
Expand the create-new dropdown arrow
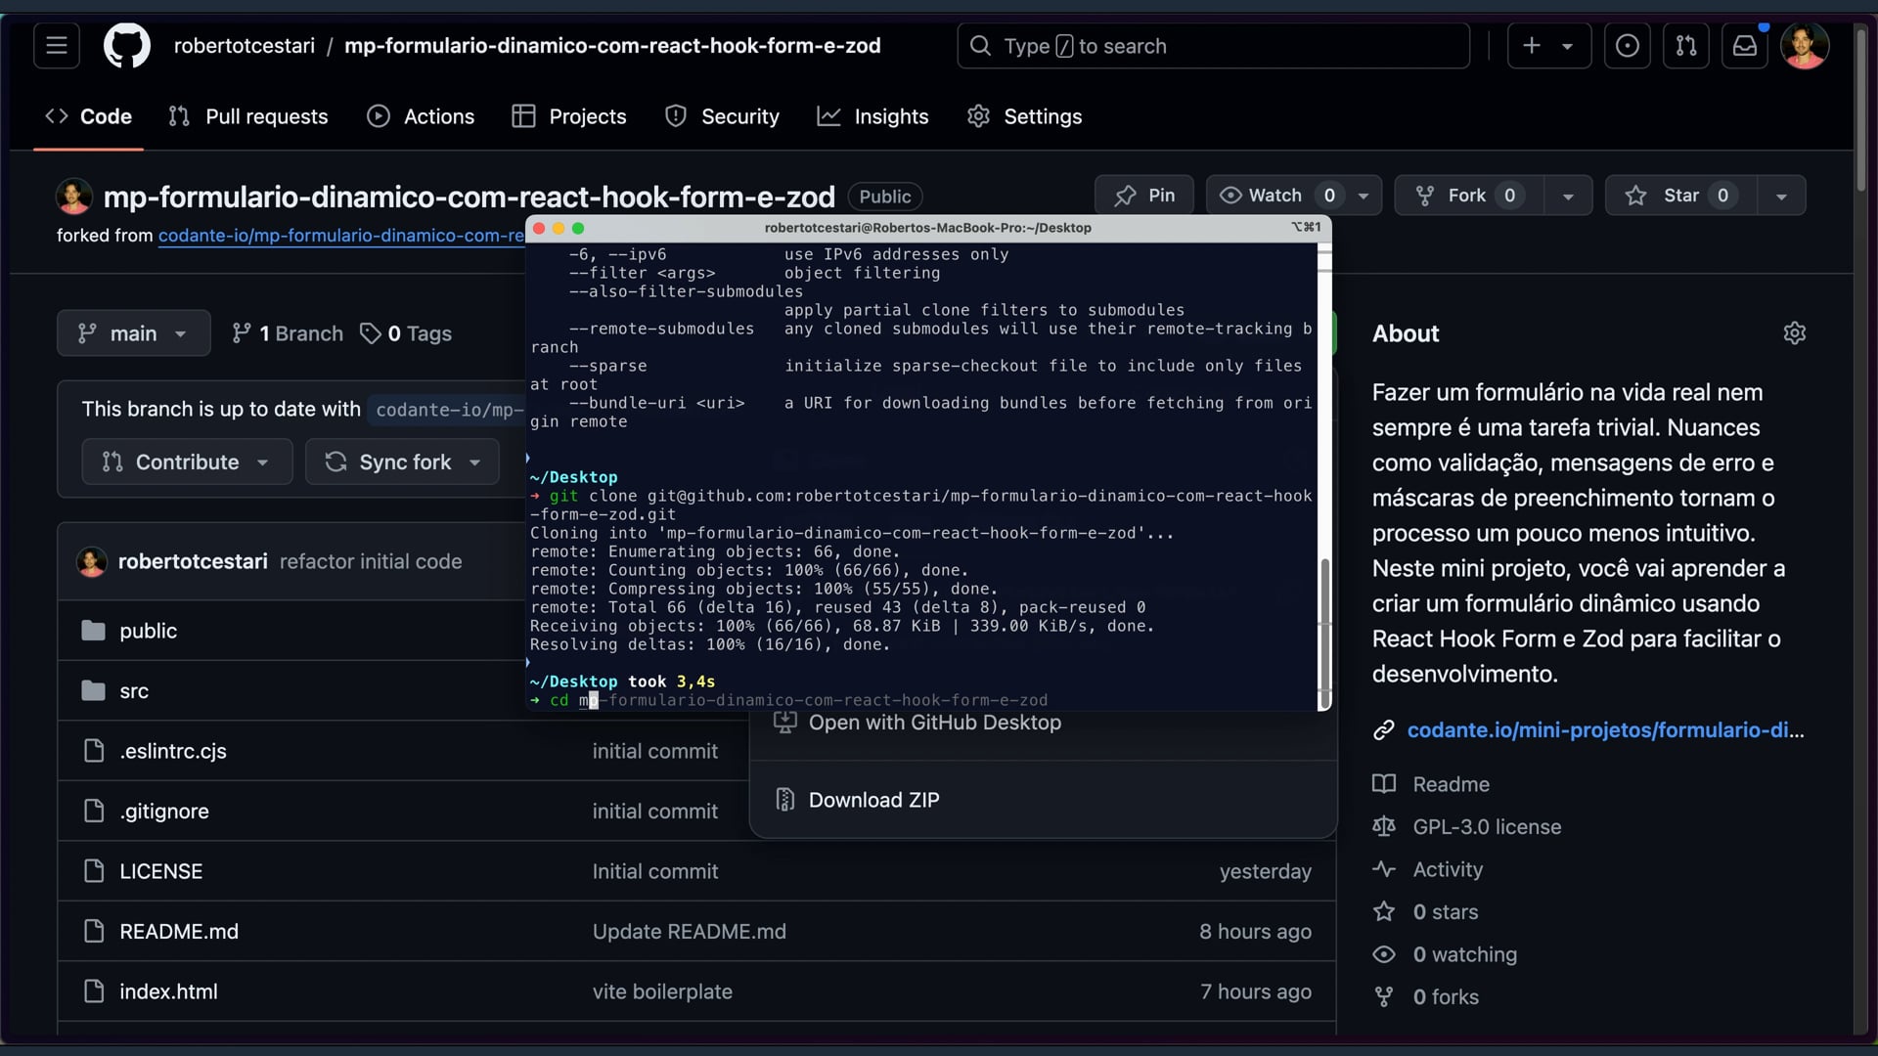pos(1567,46)
